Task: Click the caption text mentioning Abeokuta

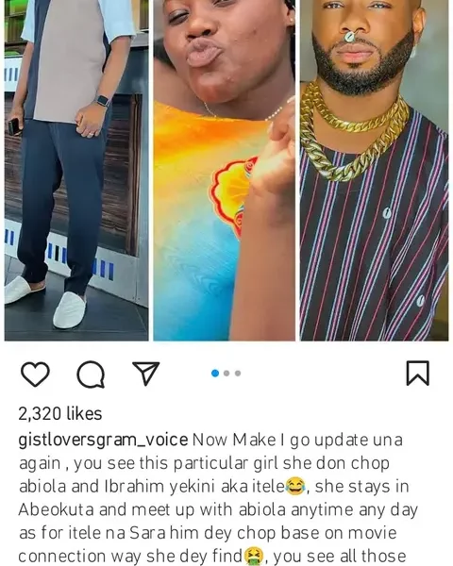Action: coord(217,509)
